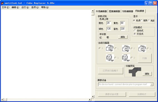This screenshot has width=158, height=102.
Task: Click the vertical scrollbar down arrow
Action: point(93,96)
